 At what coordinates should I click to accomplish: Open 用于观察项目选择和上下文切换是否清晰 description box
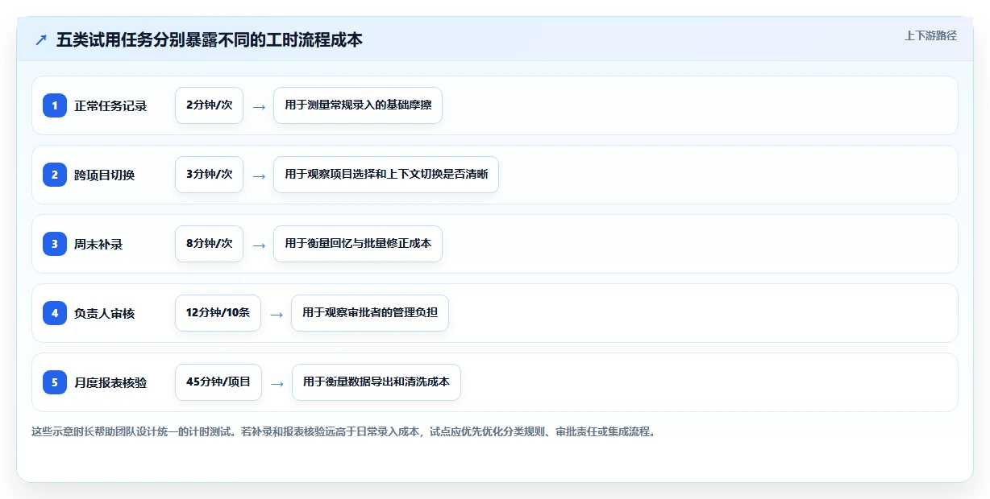pos(386,175)
